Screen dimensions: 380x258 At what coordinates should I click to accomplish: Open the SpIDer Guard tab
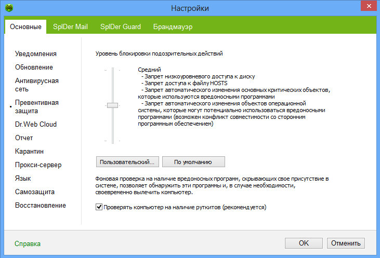point(121,26)
